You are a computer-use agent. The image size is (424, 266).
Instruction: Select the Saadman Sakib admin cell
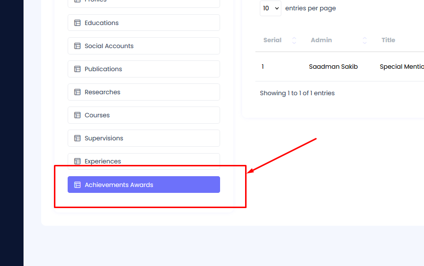(333, 67)
